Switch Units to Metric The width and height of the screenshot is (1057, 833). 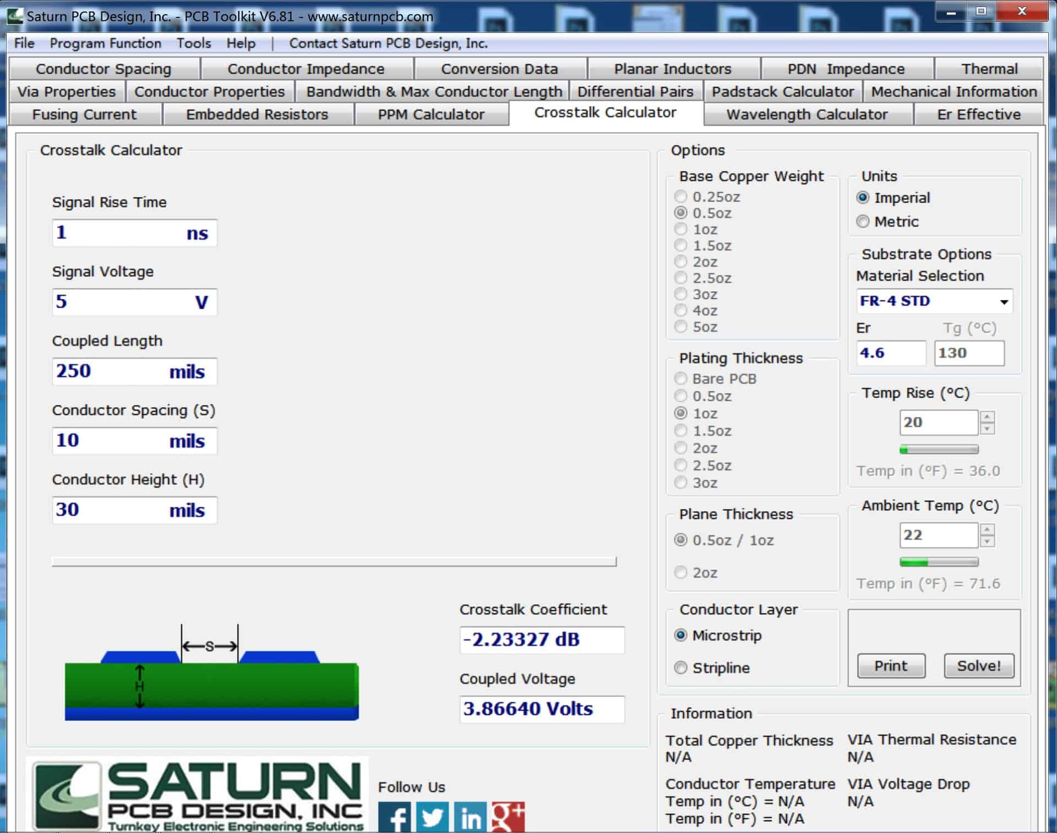[862, 221]
